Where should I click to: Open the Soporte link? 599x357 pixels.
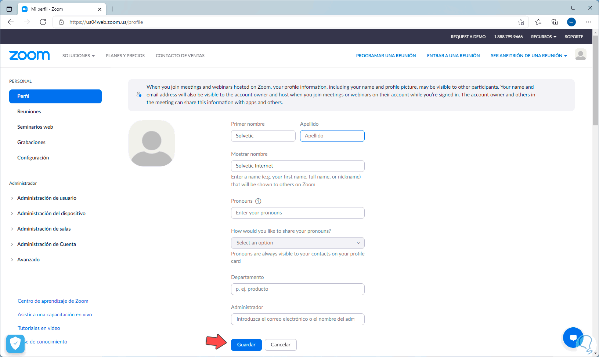tap(574, 37)
